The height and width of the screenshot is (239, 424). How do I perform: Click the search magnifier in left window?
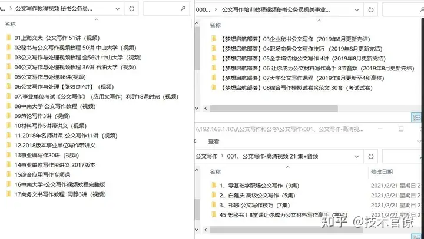pyautogui.click(x=183, y=9)
